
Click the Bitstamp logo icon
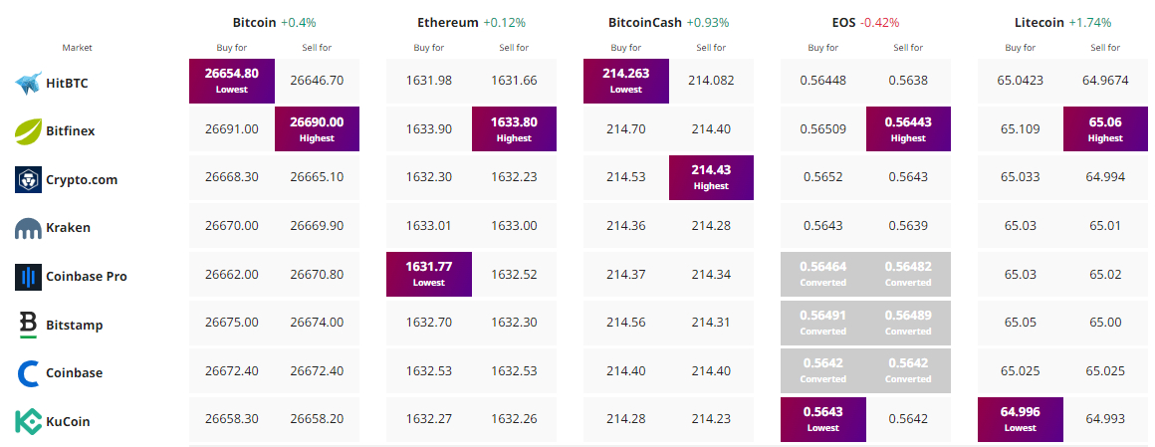[x=27, y=325]
